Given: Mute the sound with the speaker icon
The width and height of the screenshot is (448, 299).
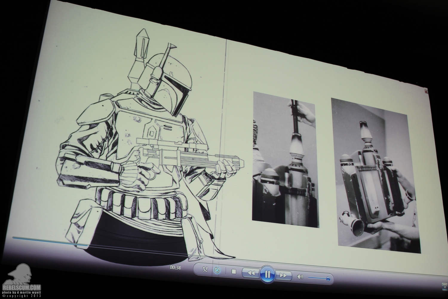Looking at the screenshot, I should point(300,277).
